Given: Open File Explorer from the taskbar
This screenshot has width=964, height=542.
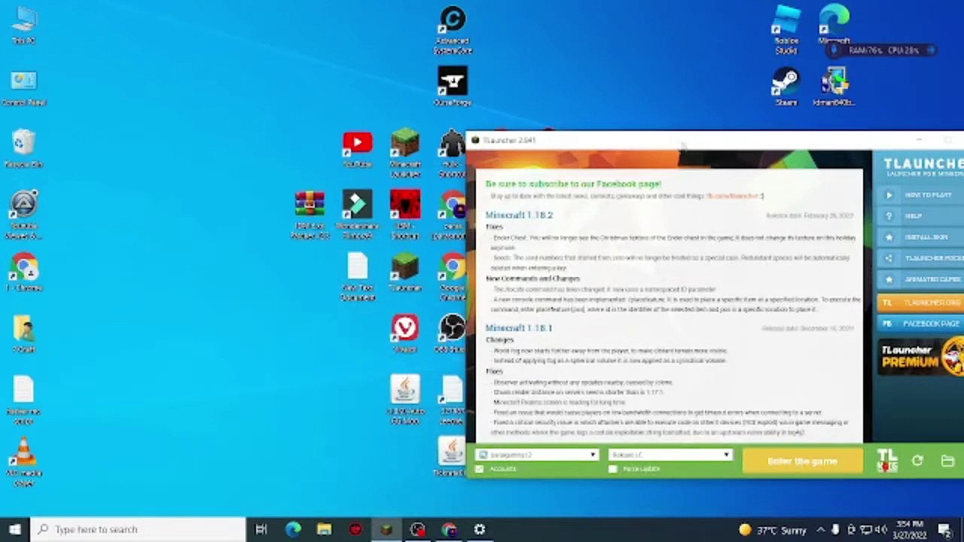Looking at the screenshot, I should click(x=324, y=529).
